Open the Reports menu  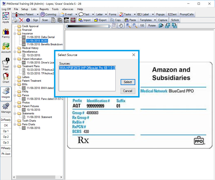click(x=44, y=9)
